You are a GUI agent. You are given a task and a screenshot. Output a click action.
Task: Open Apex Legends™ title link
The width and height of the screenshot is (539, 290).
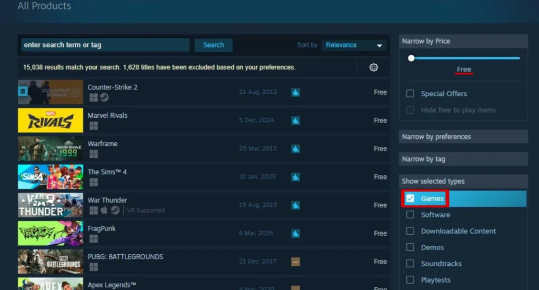click(x=112, y=285)
